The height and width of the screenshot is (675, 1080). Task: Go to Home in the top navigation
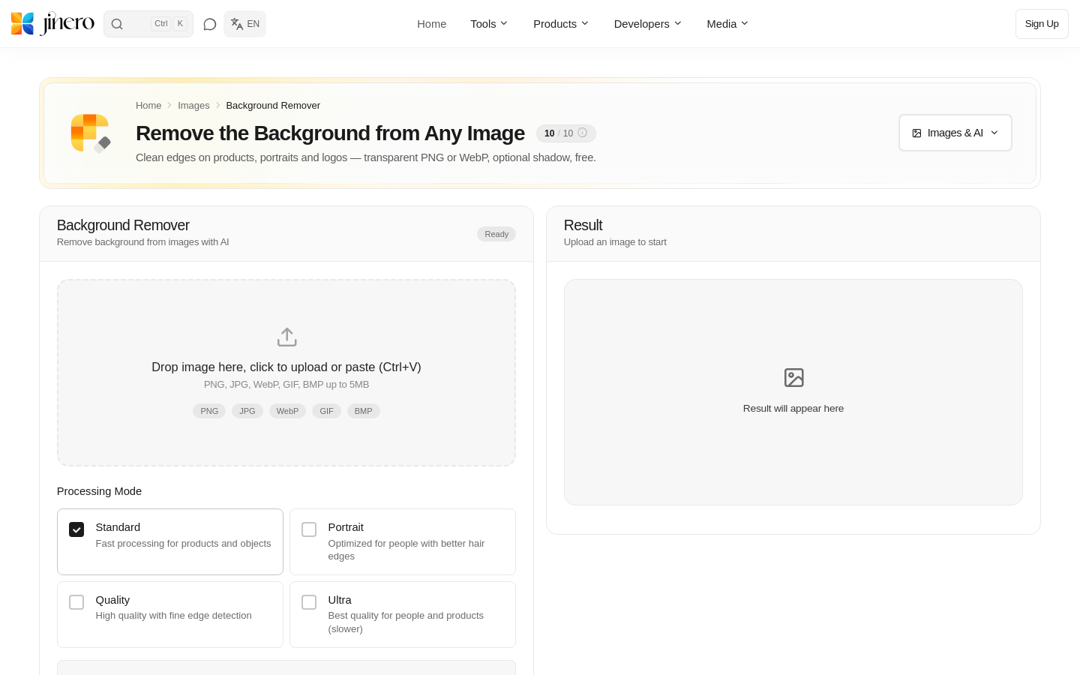tap(432, 24)
